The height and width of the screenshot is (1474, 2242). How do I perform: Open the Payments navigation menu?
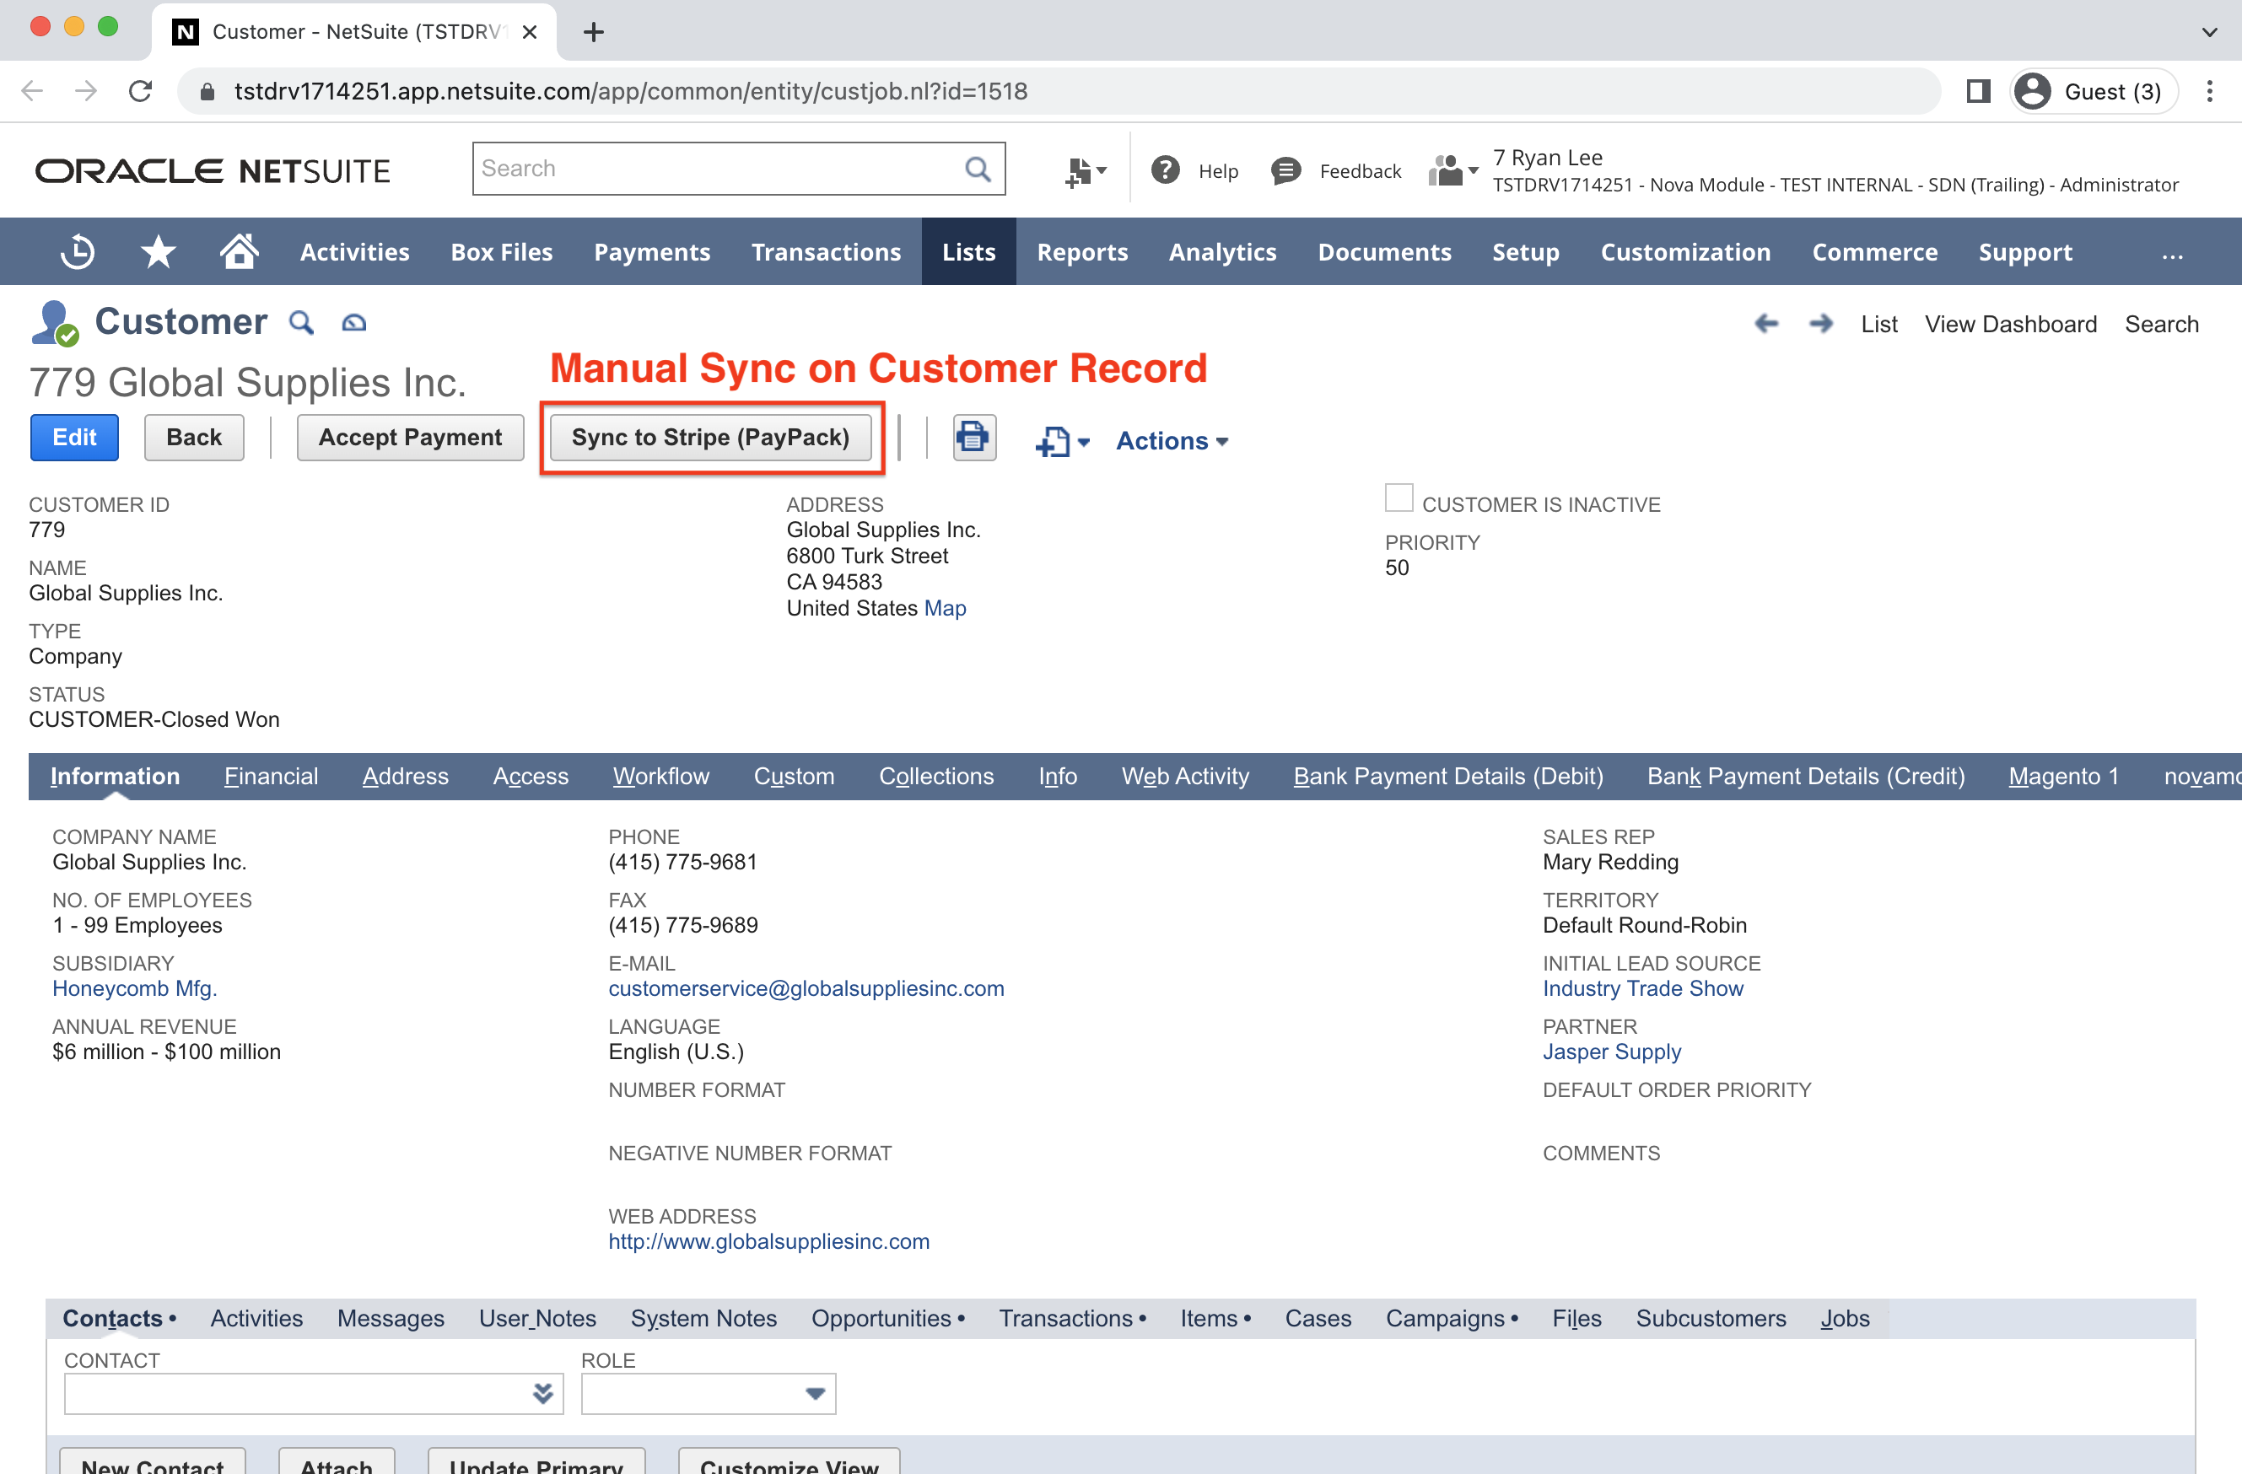click(652, 251)
